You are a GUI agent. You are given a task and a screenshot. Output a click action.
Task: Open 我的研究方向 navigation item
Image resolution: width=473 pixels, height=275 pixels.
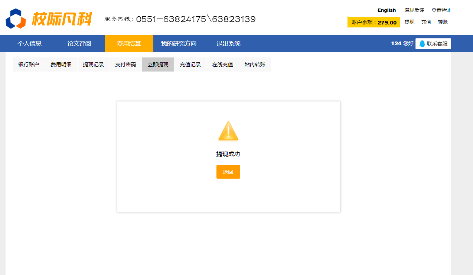179,44
